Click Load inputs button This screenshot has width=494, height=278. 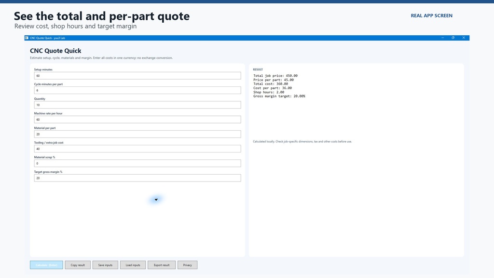click(133, 265)
